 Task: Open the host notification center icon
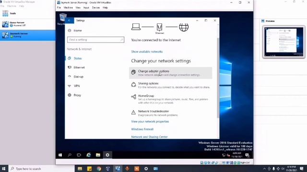302,169
